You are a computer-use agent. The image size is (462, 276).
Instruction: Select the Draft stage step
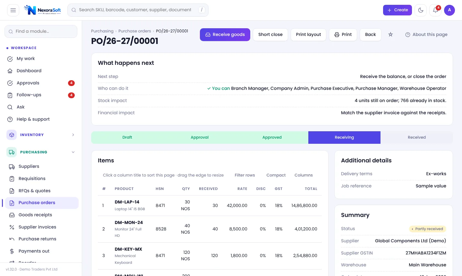127,137
